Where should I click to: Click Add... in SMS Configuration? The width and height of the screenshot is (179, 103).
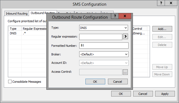click(x=162, y=29)
